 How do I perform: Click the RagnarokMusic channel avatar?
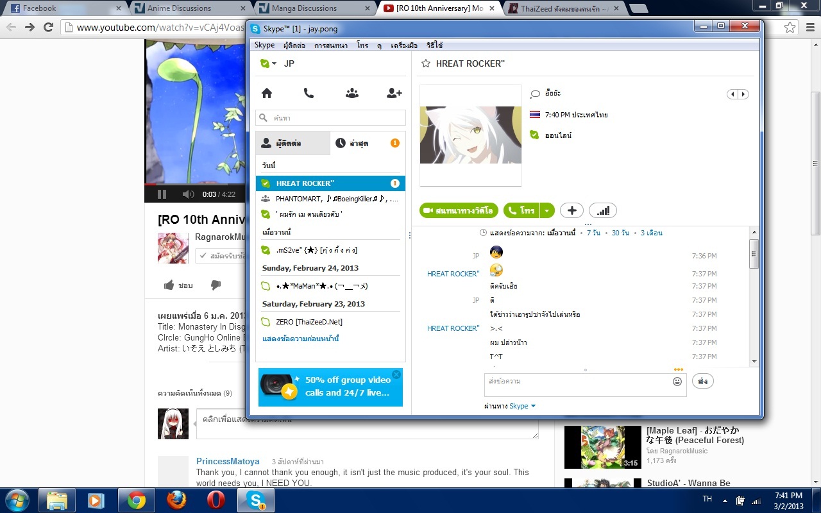tap(173, 248)
